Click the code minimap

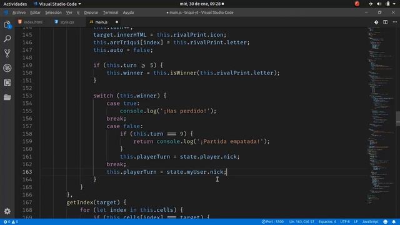point(380,115)
